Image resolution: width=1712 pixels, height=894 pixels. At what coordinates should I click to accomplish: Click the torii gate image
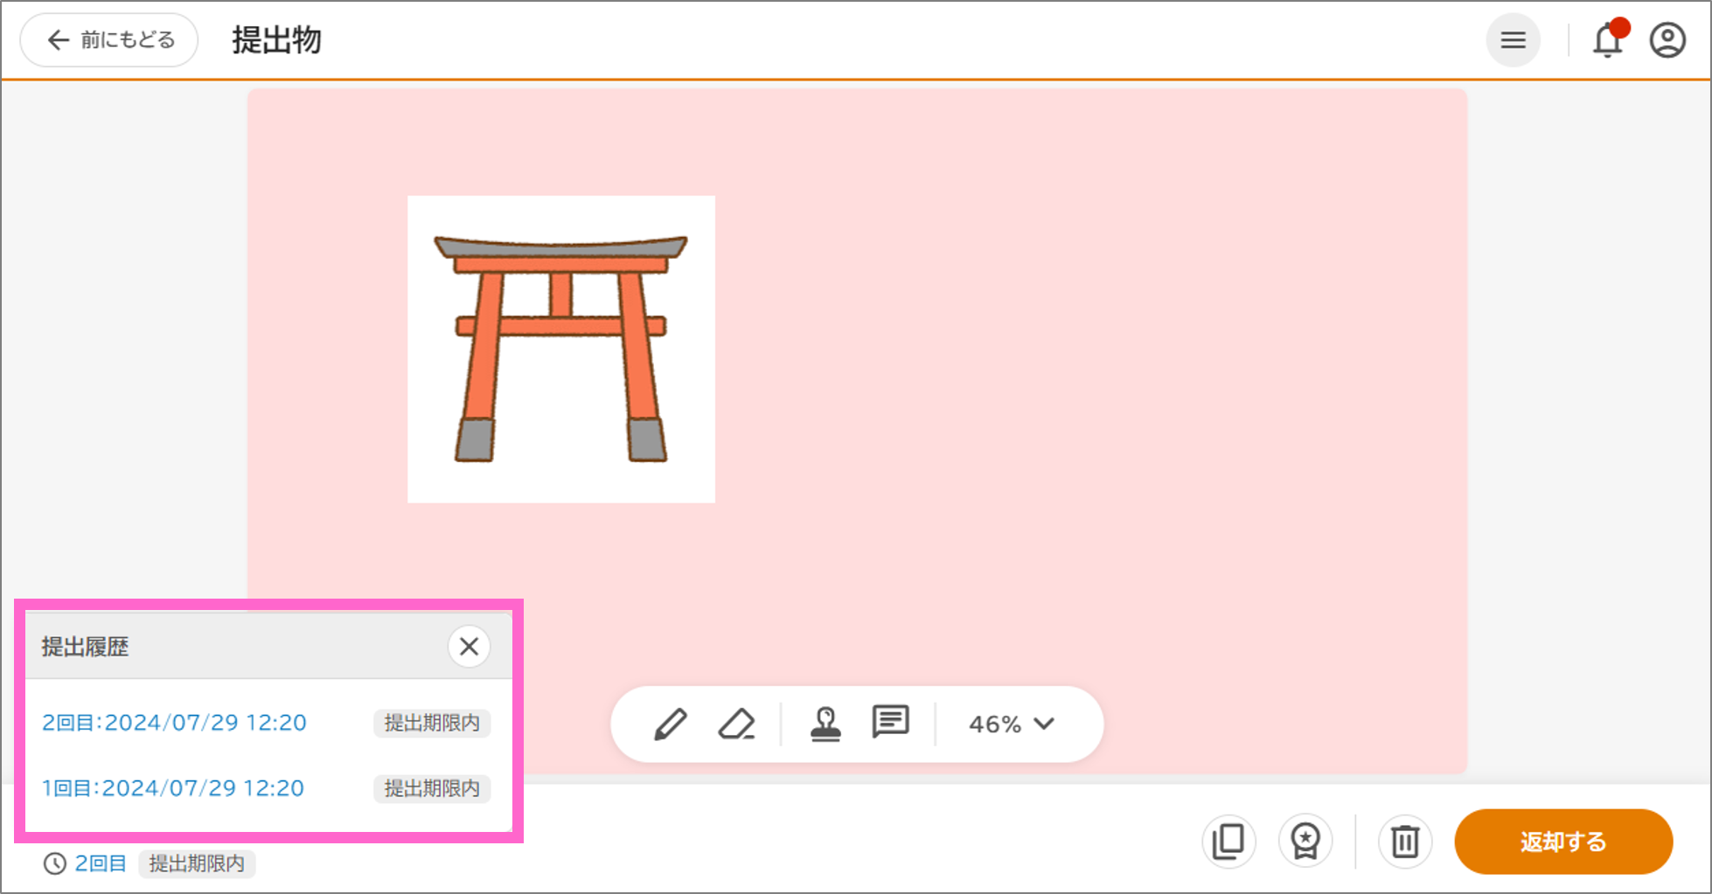[560, 348]
